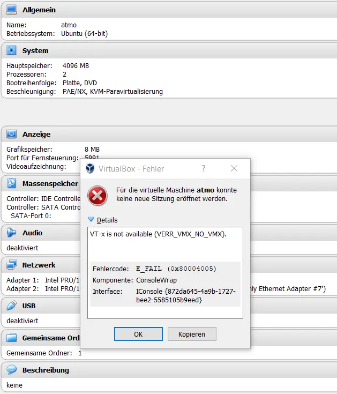Click the Adapter 2 network row
Image resolution: width=337 pixels, height=394 pixels.
coord(43,289)
